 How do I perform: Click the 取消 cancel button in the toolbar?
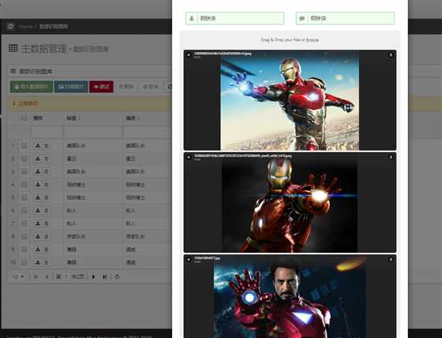tap(151, 87)
